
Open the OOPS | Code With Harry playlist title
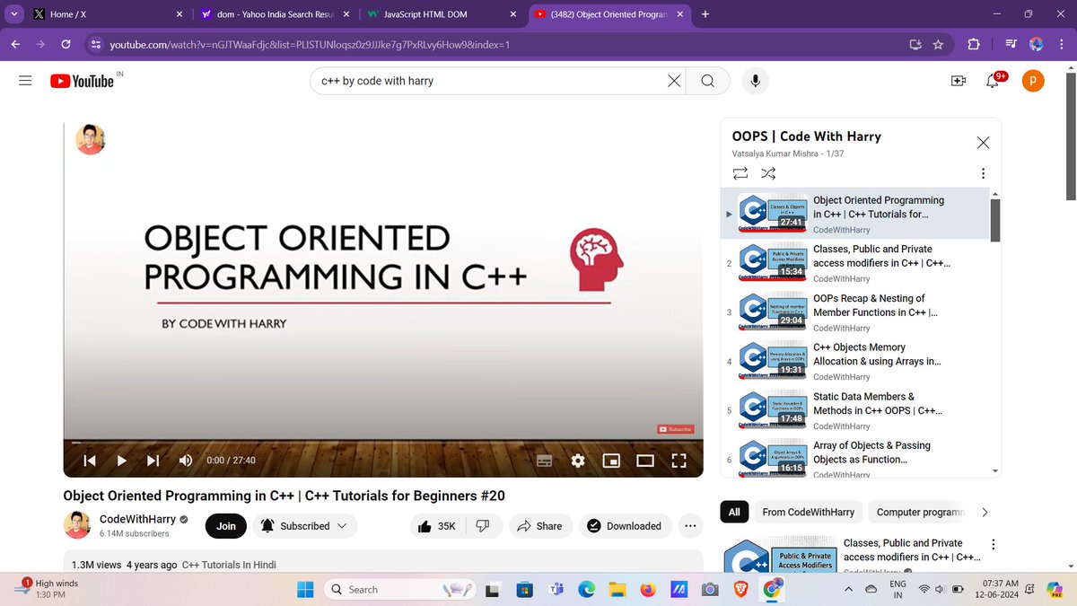806,136
